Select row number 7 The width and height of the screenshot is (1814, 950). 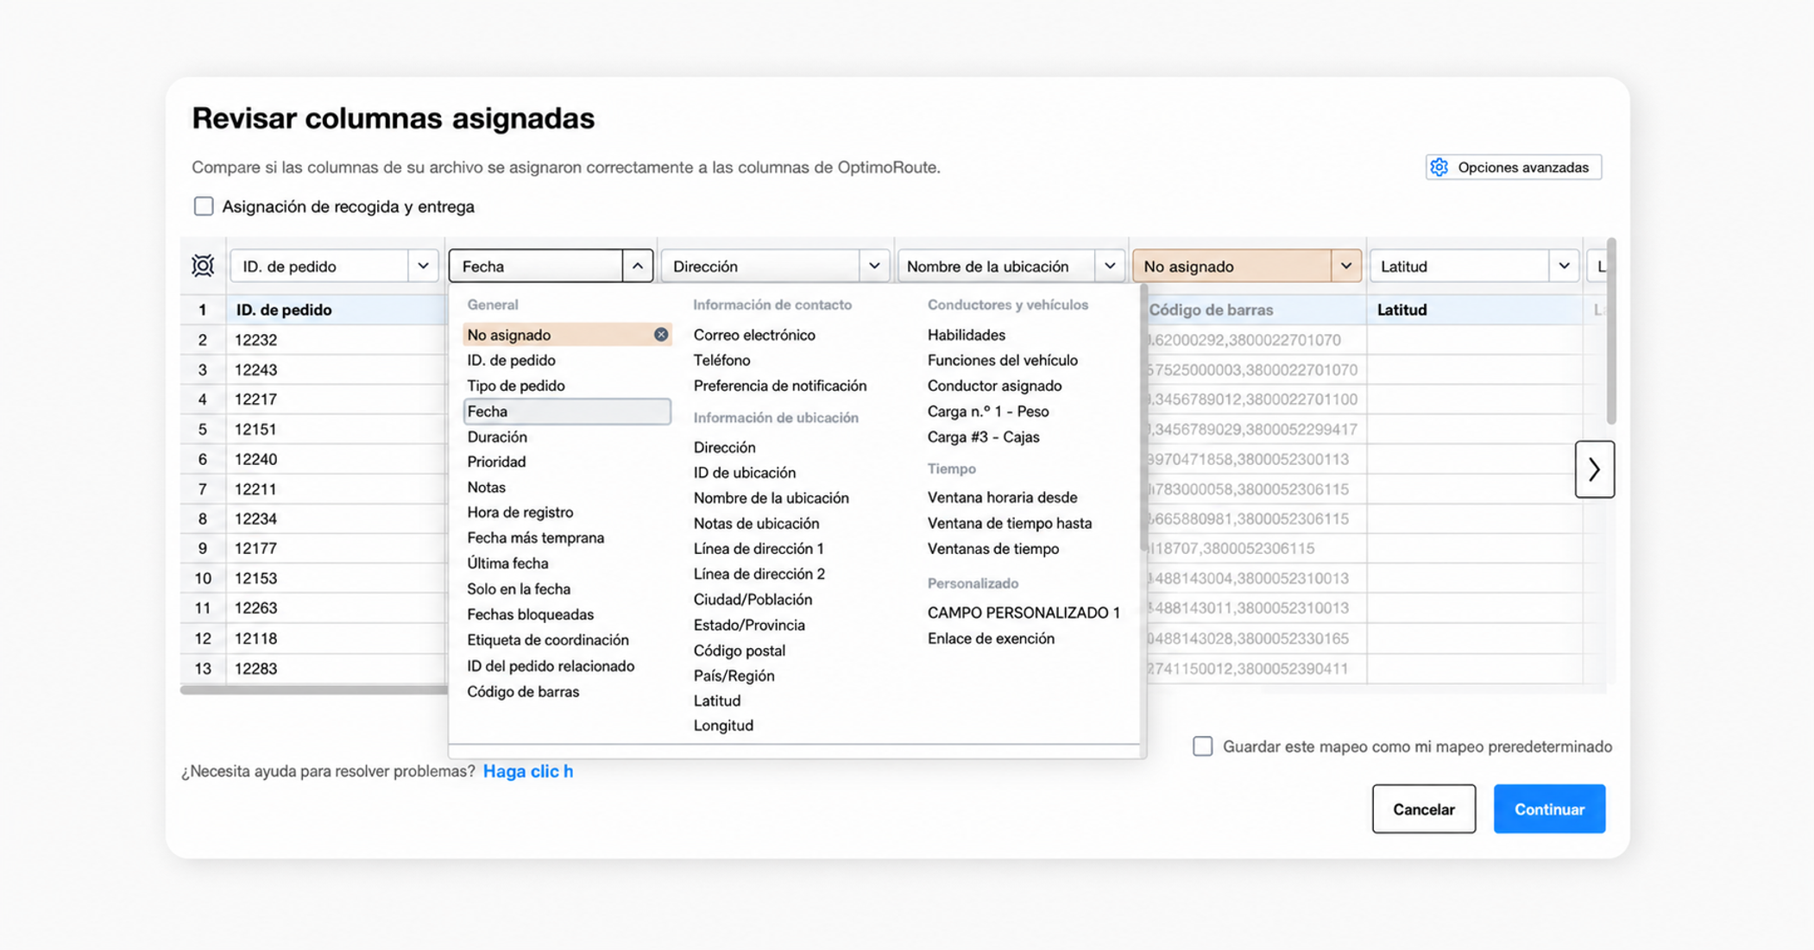click(x=203, y=489)
